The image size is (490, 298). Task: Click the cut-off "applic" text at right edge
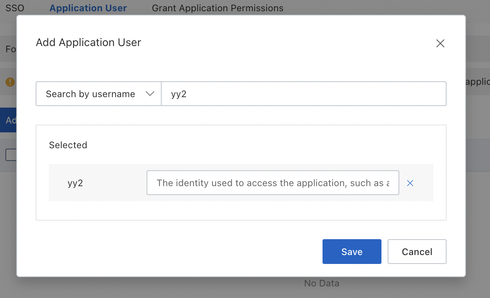pos(477,82)
